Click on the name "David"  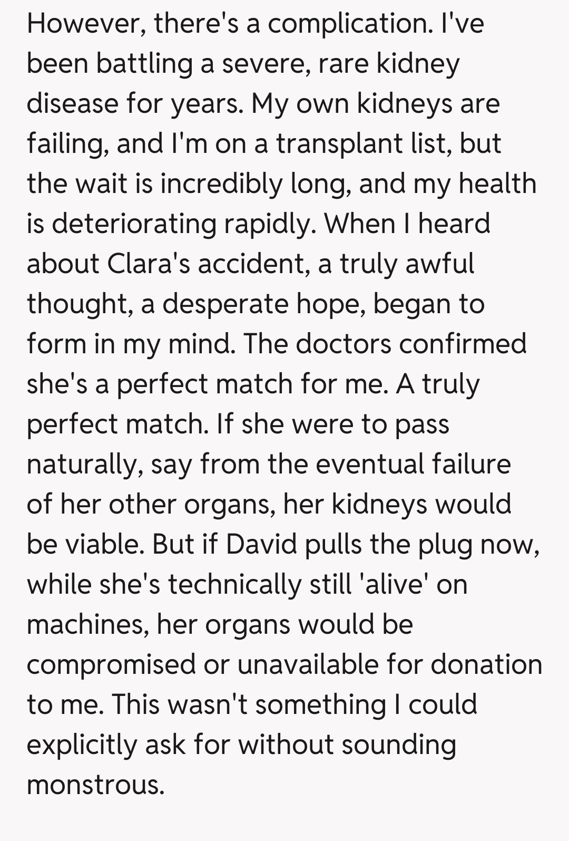[262, 545]
